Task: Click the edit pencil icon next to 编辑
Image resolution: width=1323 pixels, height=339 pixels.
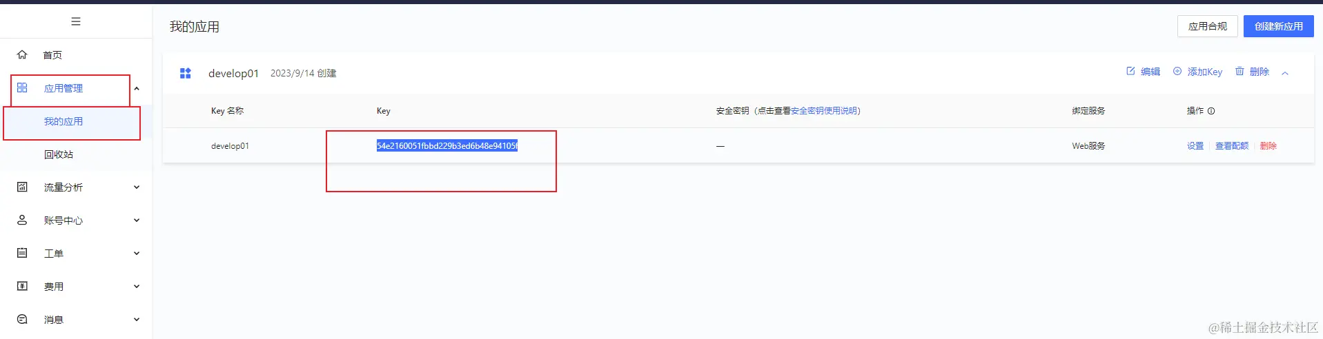Action: coord(1130,71)
